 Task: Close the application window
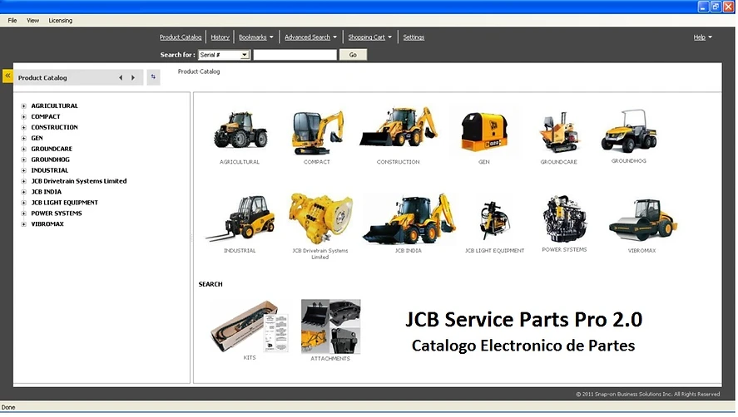click(729, 7)
